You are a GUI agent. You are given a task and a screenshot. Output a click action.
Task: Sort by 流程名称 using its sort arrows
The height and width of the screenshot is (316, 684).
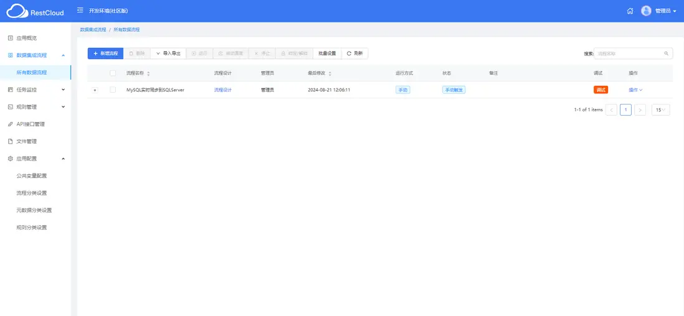148,73
